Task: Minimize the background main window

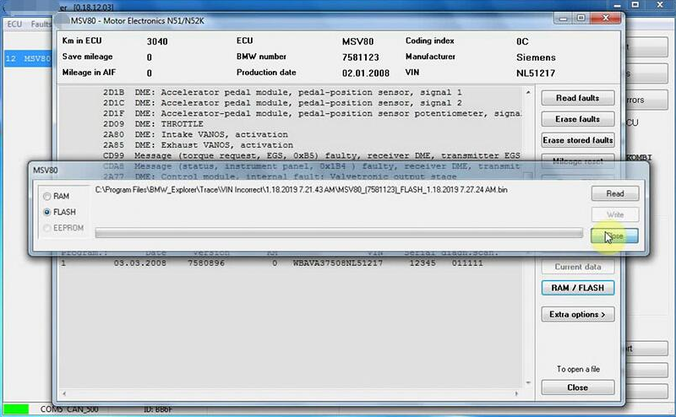Action: pos(618,5)
